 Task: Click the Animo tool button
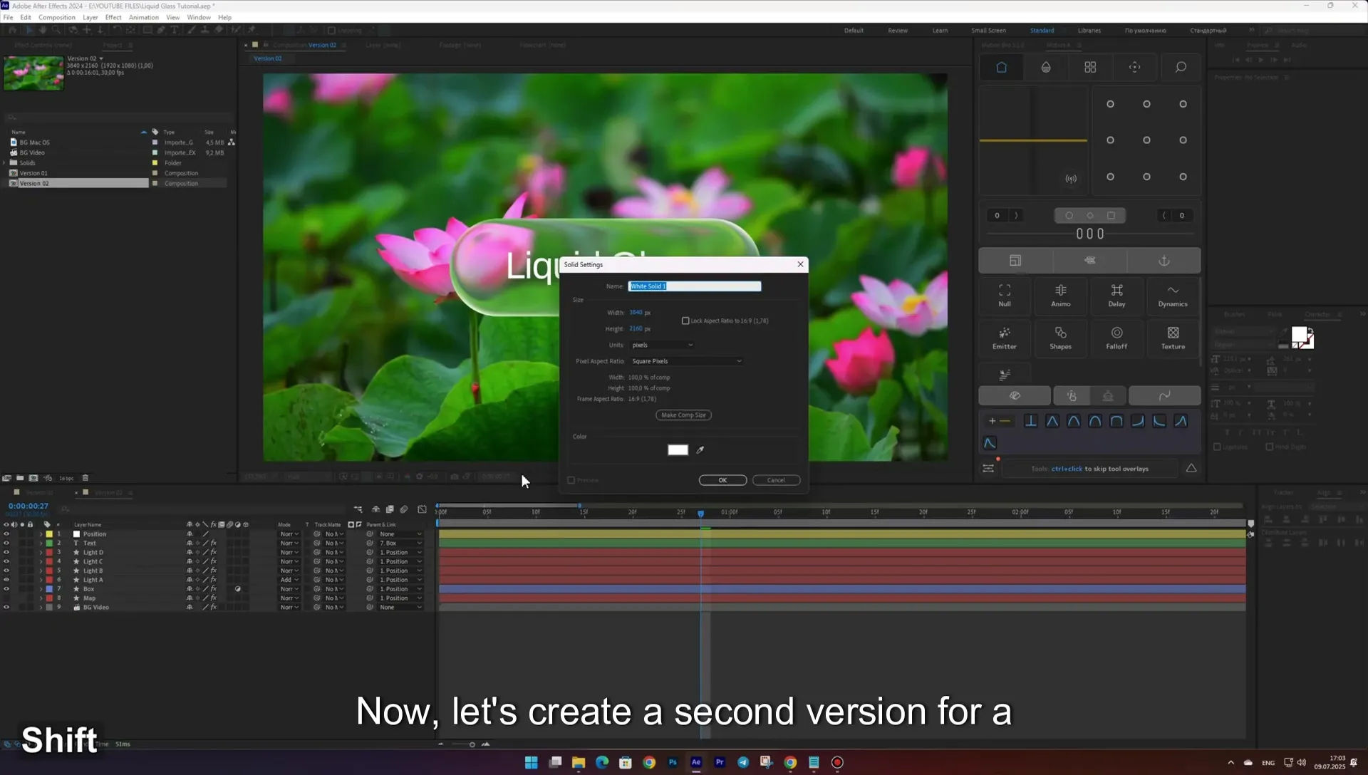[x=1060, y=295]
